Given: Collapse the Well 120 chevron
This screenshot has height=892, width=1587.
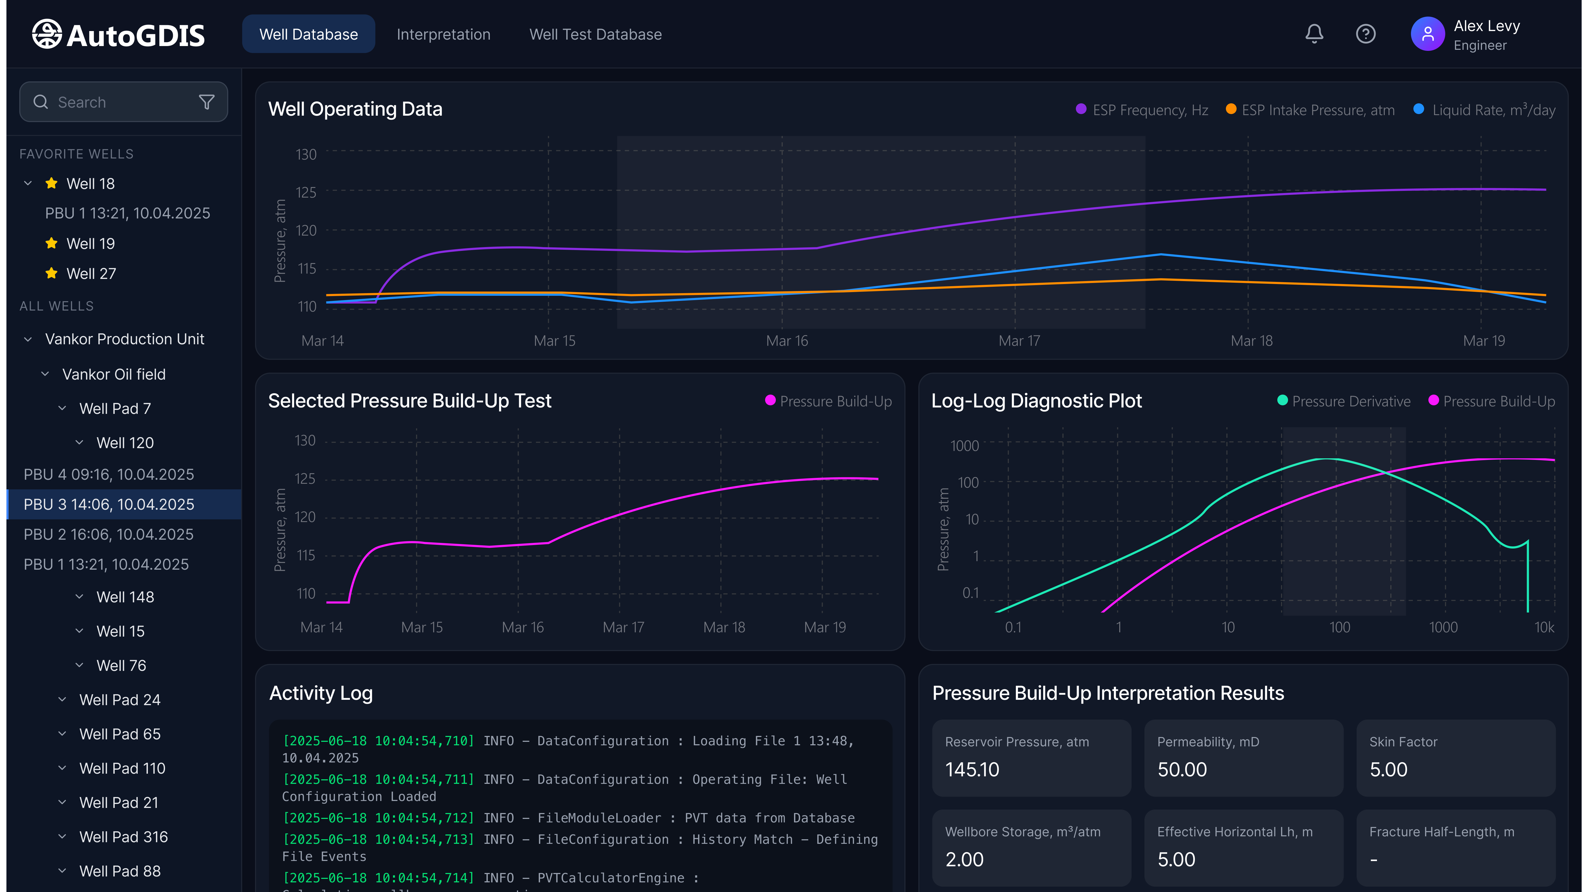Looking at the screenshot, I should pos(80,442).
